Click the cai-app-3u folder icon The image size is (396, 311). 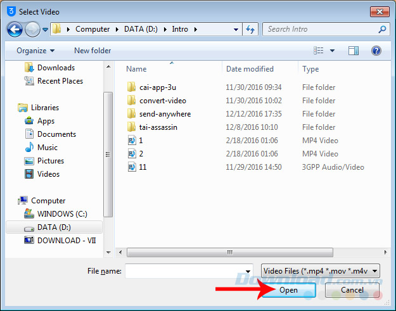[131, 87]
